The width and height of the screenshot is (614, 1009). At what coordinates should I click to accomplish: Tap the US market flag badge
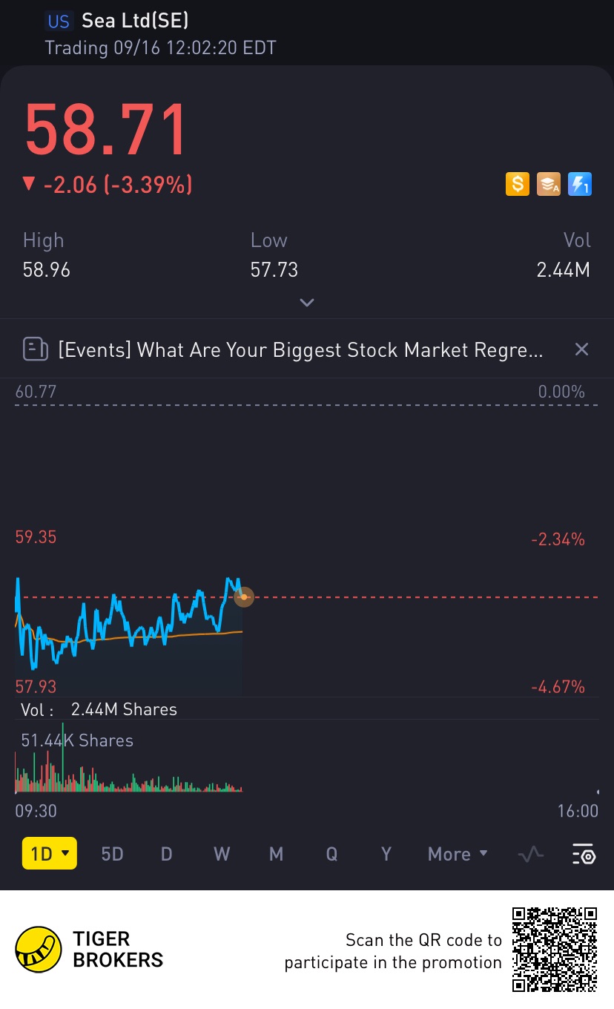click(59, 21)
